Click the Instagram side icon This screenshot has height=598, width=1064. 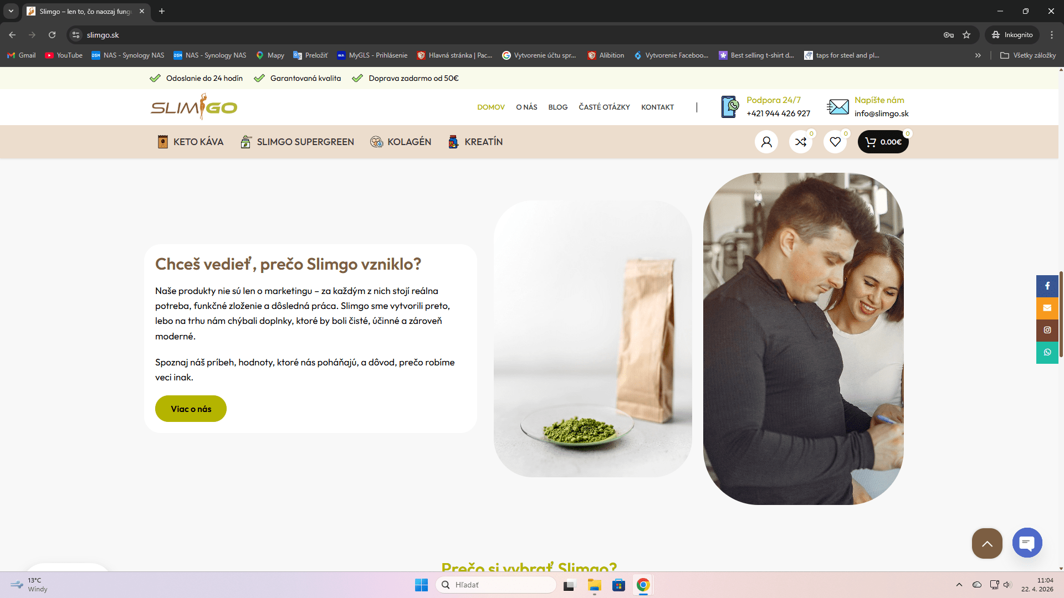[1047, 330]
